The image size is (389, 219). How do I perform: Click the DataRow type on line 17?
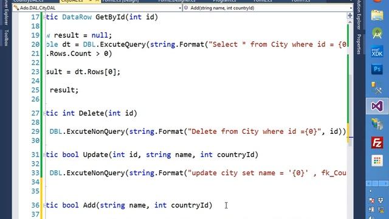click(x=77, y=17)
